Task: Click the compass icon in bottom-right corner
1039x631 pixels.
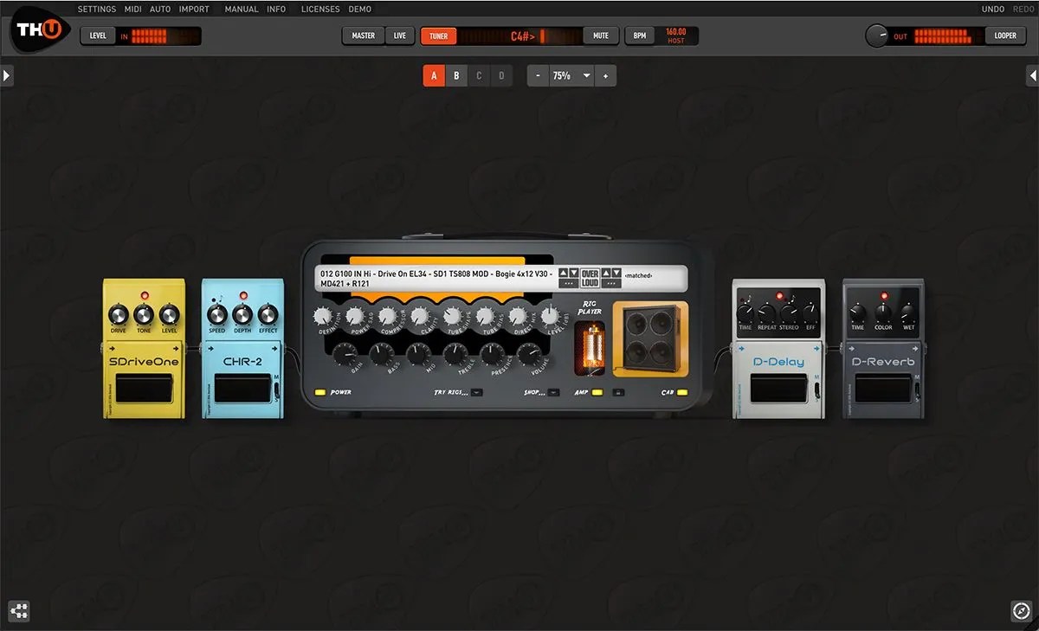Action: [1021, 611]
